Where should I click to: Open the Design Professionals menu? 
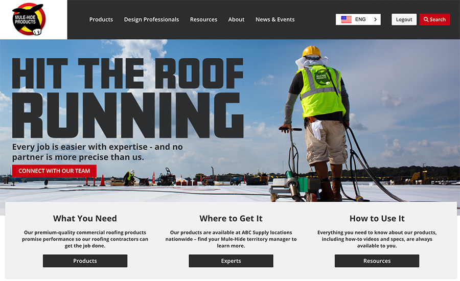coord(151,19)
